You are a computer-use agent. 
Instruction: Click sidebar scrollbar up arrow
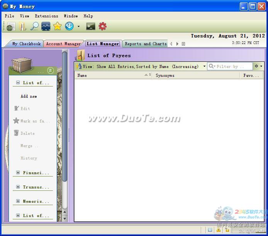64,212
